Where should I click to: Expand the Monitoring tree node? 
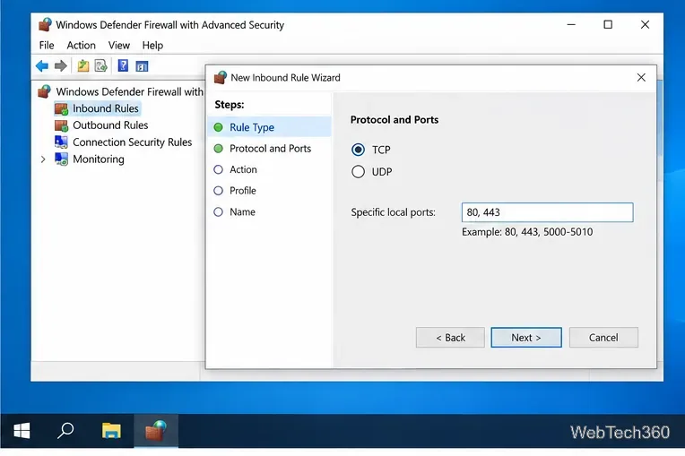43,159
